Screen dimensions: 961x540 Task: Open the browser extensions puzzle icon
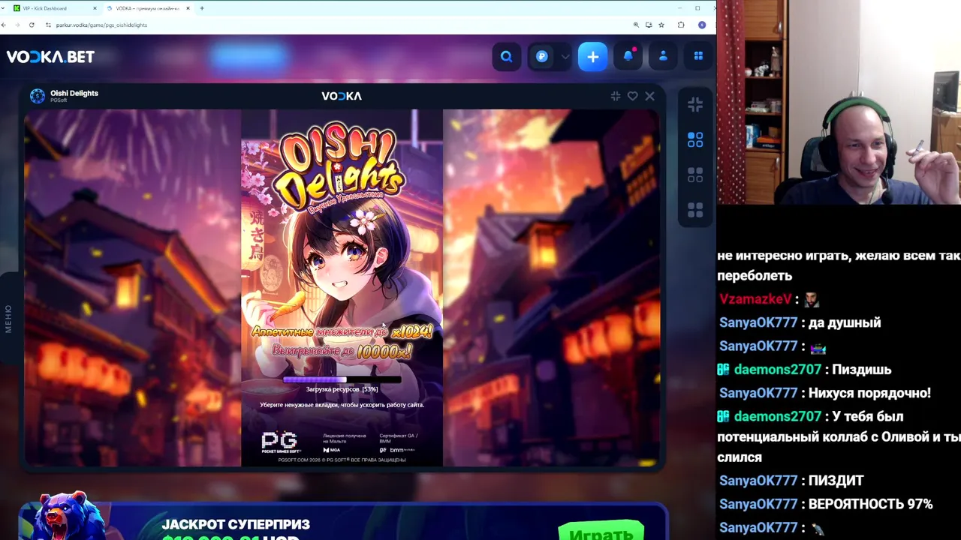click(681, 25)
